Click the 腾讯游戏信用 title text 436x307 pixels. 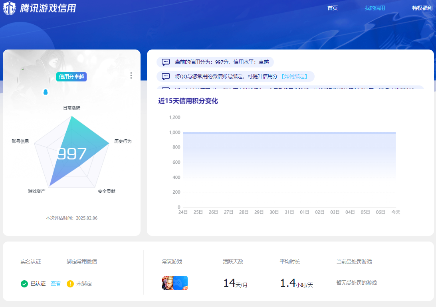[x=48, y=8]
